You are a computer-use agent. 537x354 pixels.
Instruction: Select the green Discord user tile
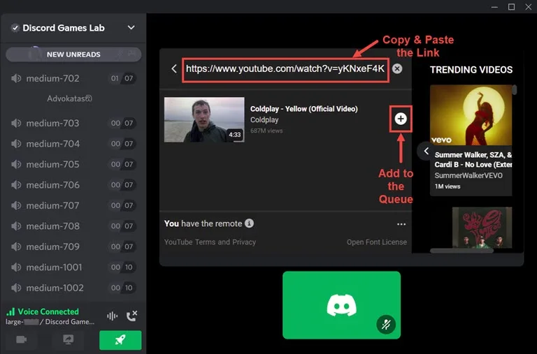tap(341, 305)
